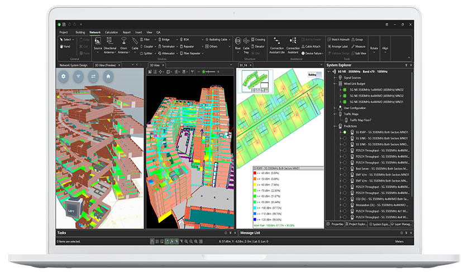Insert a Cable Tray

[246, 45]
